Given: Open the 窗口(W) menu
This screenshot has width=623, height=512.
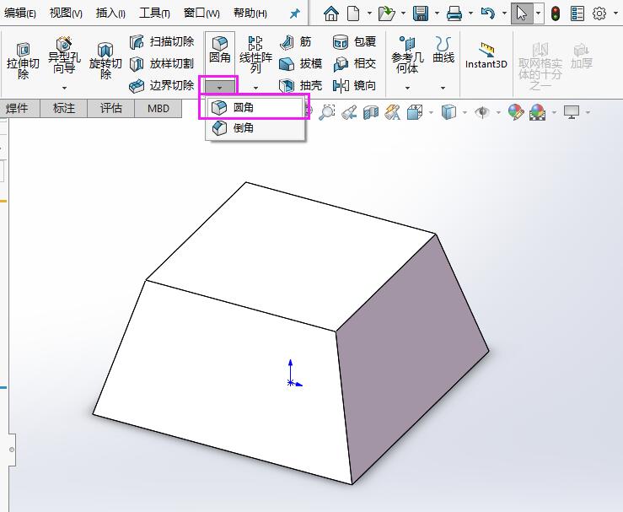Looking at the screenshot, I should coord(201,13).
